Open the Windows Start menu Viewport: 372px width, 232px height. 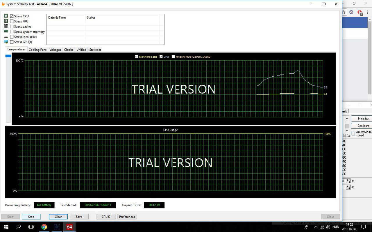pyautogui.click(x=6, y=227)
